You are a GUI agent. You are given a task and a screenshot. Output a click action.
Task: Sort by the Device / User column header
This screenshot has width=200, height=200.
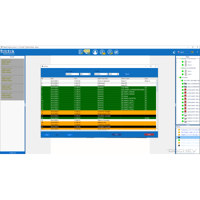point(132,78)
